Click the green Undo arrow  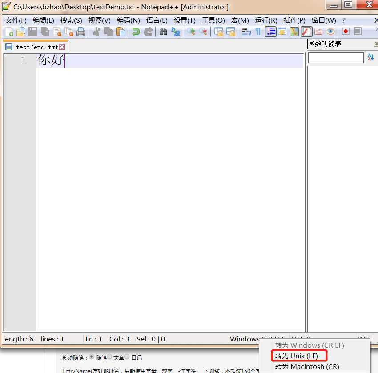136,32
